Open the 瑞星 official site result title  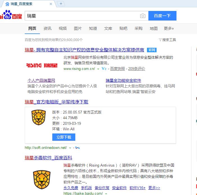(x=84, y=50)
